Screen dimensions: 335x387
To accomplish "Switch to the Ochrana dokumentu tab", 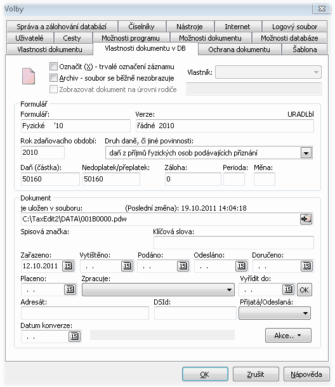I will (x=239, y=49).
